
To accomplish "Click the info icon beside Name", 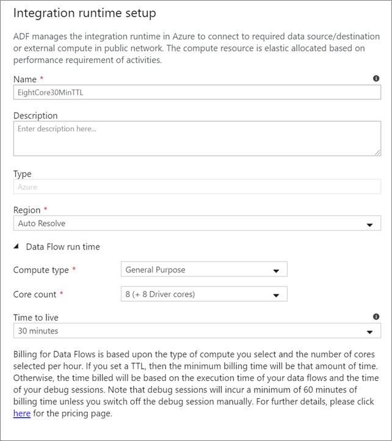I will pyautogui.click(x=376, y=79).
